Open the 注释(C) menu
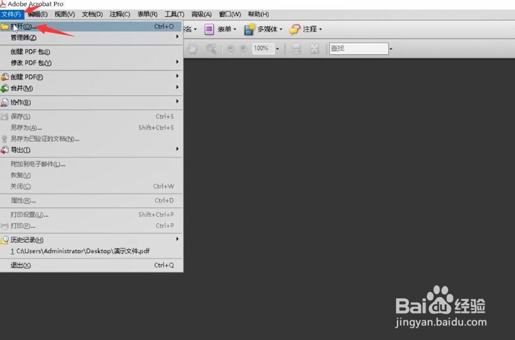 click(120, 14)
